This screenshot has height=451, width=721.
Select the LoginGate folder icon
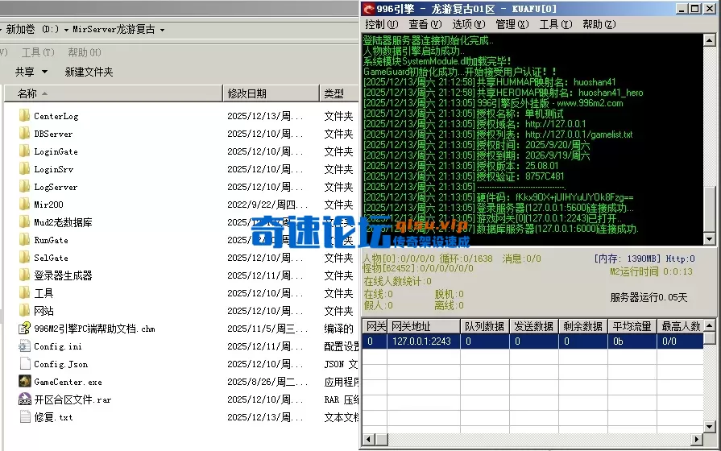click(24, 151)
